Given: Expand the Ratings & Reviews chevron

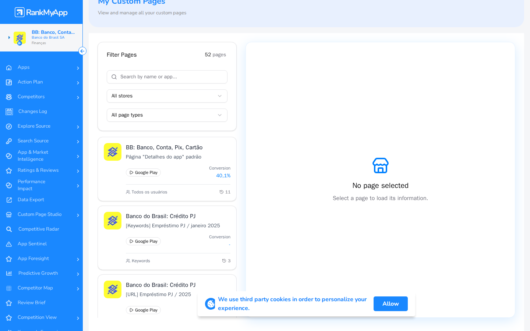Looking at the screenshot, I should (x=78, y=171).
